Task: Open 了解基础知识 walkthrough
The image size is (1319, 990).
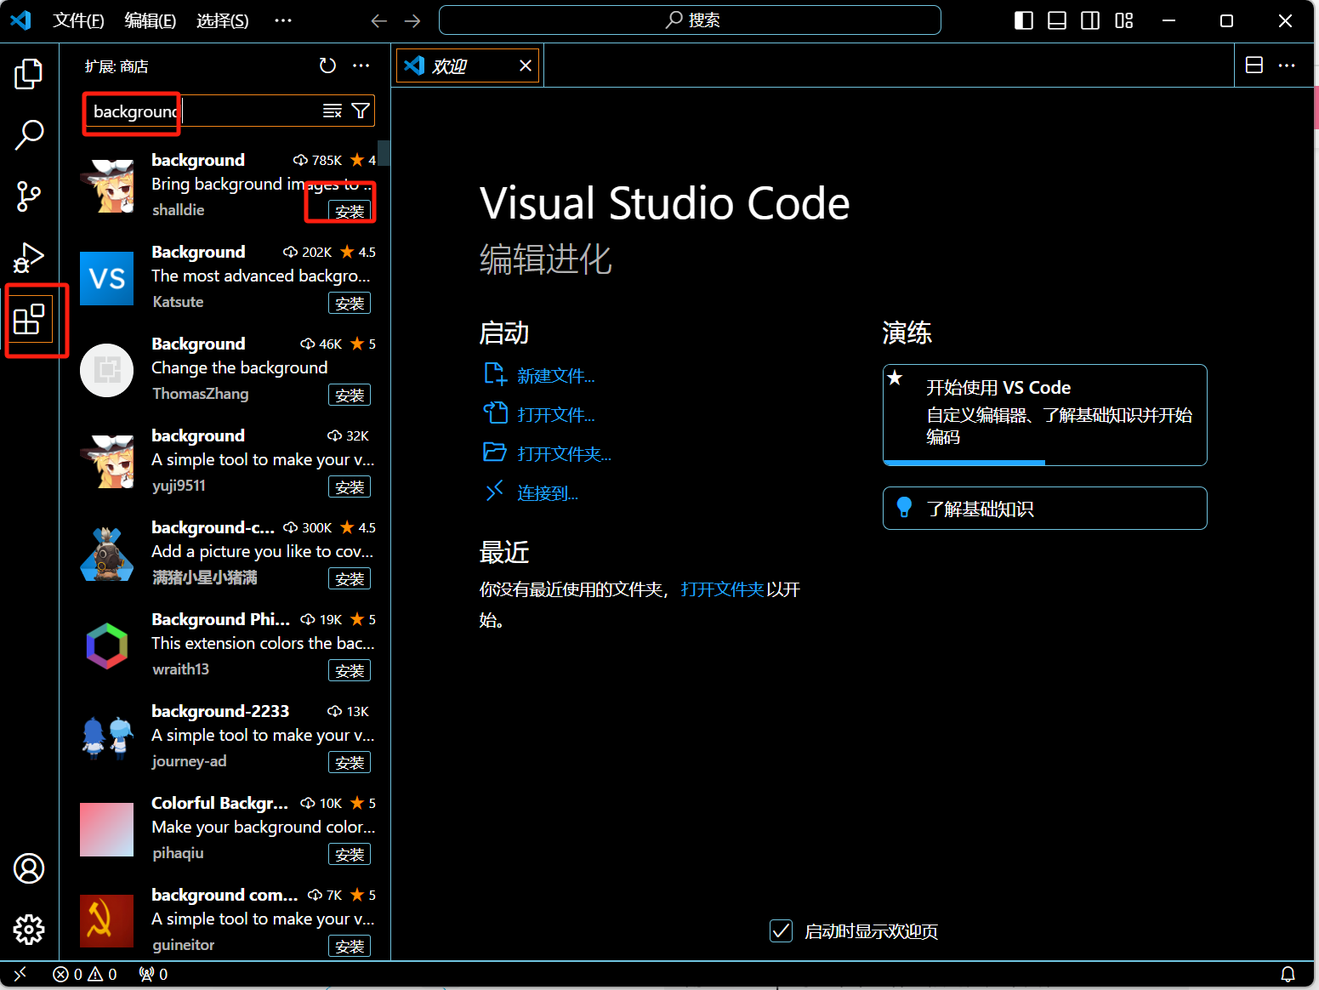Action: pos(1045,508)
